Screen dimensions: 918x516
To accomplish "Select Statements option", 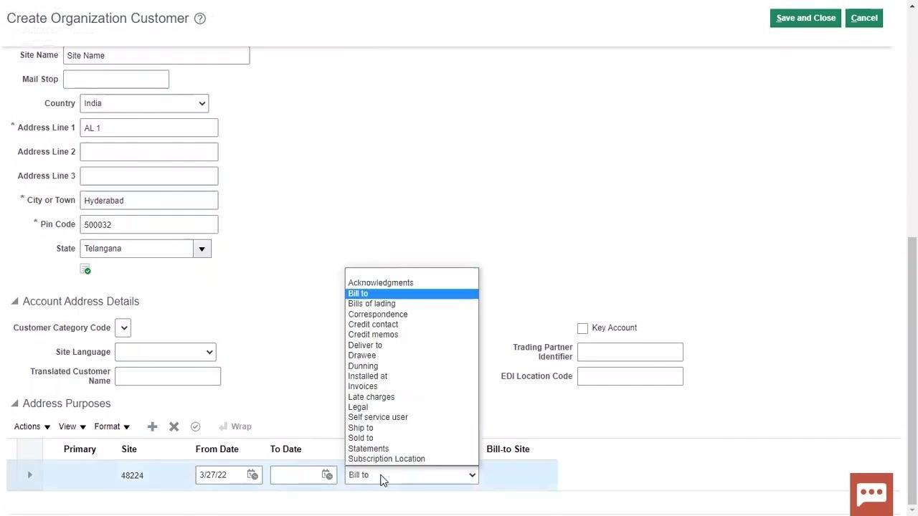I will (x=412, y=449).
